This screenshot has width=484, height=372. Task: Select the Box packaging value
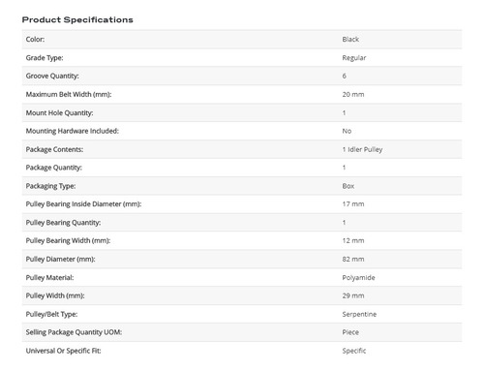click(x=348, y=186)
